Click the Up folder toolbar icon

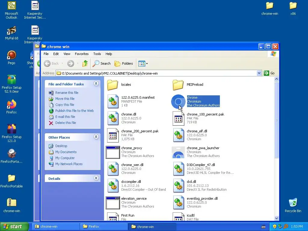[85, 63]
